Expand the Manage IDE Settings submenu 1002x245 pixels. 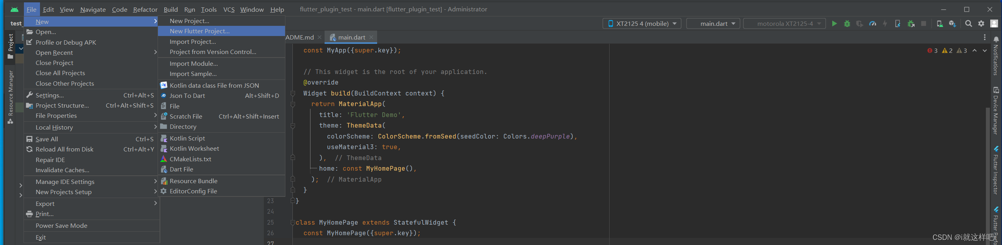(x=92, y=182)
